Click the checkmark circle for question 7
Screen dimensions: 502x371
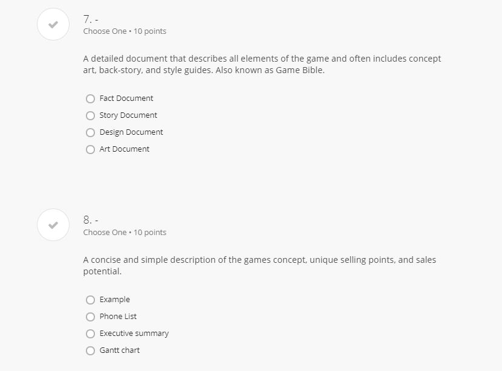[53, 25]
